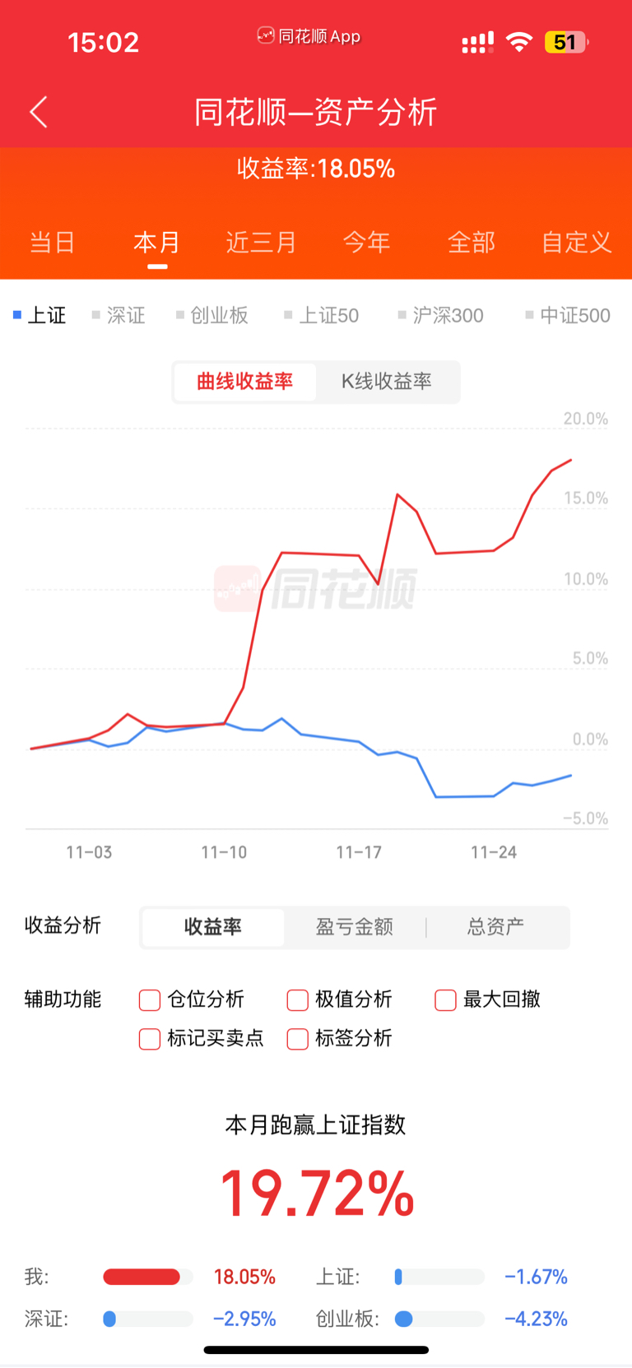632x1368 pixels.
Task: Enable 标记买卖点 checkbox
Action: click(150, 1039)
